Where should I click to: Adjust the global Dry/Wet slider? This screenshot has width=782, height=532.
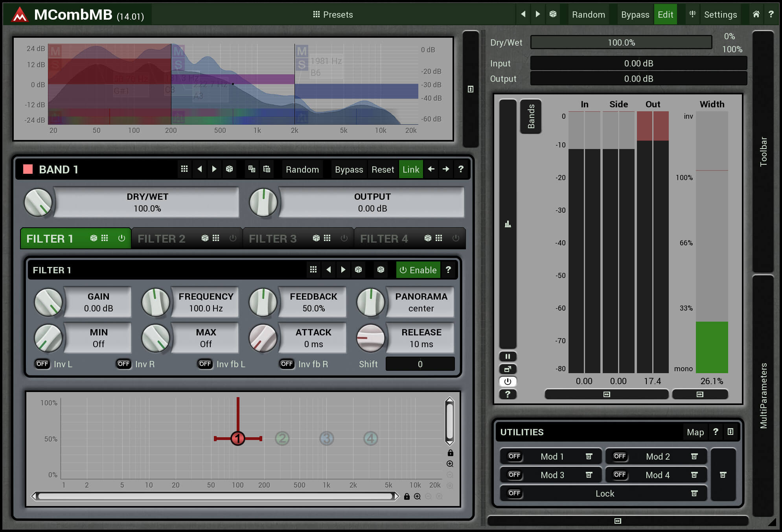pyautogui.click(x=621, y=42)
